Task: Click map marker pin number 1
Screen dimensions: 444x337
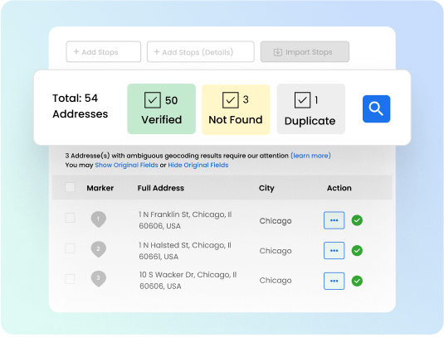Action: (98, 219)
